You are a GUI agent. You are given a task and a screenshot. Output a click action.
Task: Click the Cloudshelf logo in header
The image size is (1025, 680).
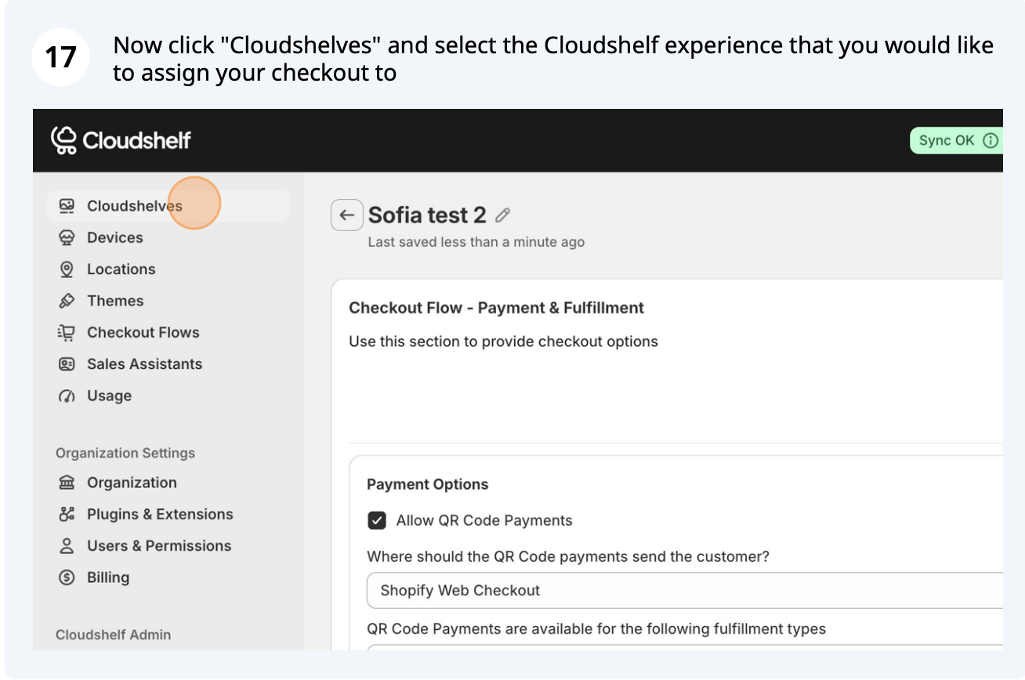point(121,140)
